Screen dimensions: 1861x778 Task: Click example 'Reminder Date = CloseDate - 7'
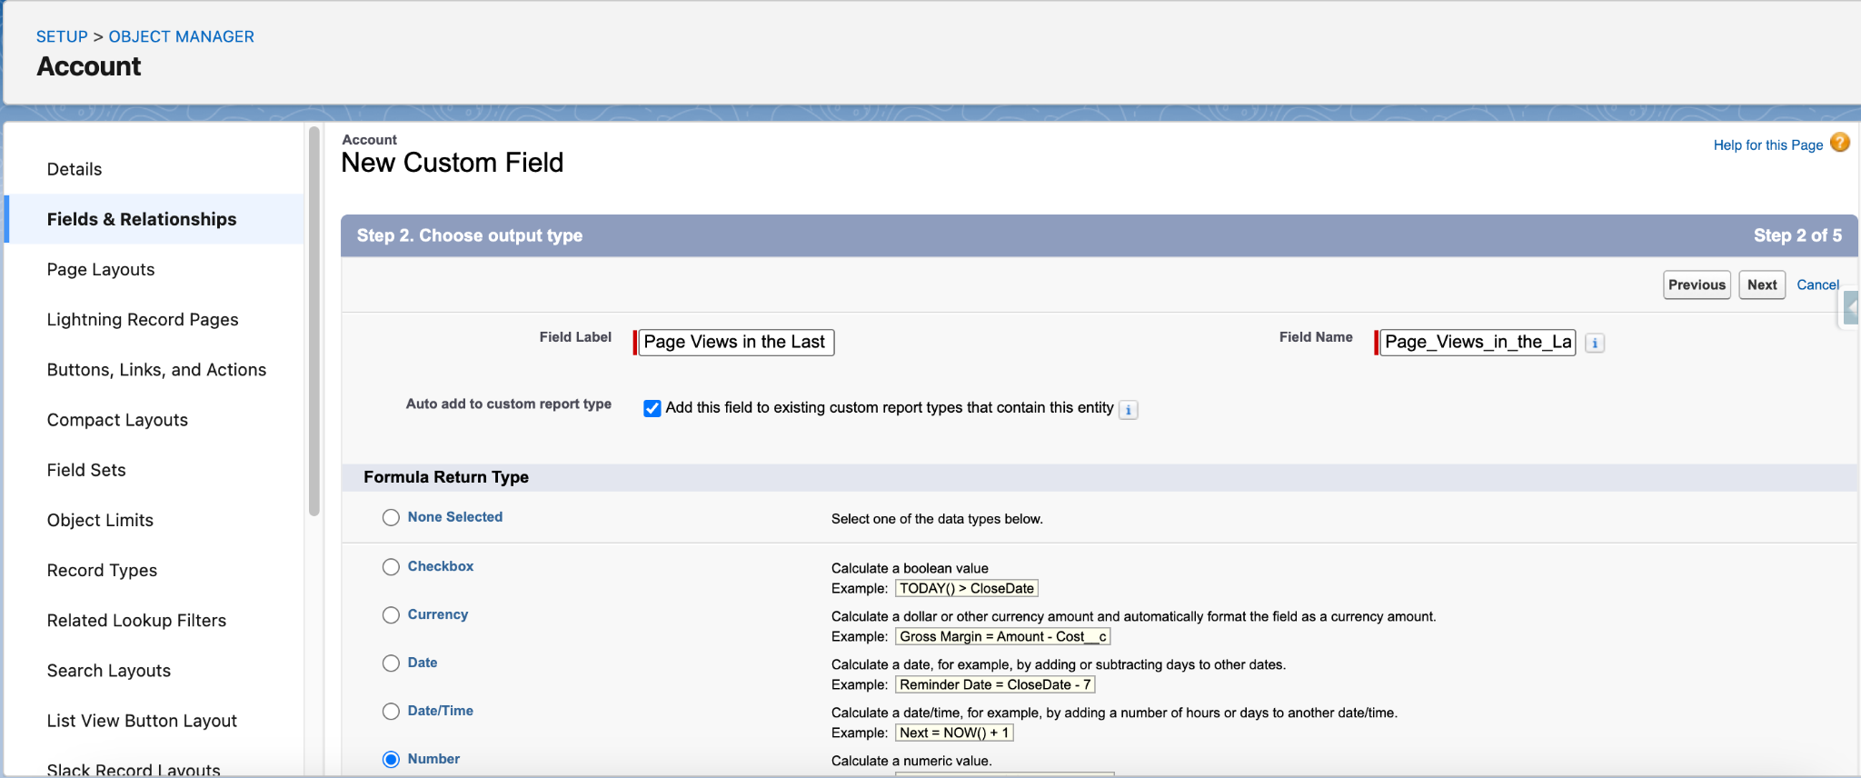coord(995,684)
